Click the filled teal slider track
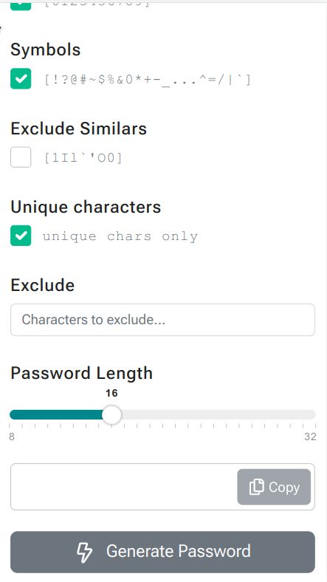Screen dimensions: 327x582 coord(56,414)
